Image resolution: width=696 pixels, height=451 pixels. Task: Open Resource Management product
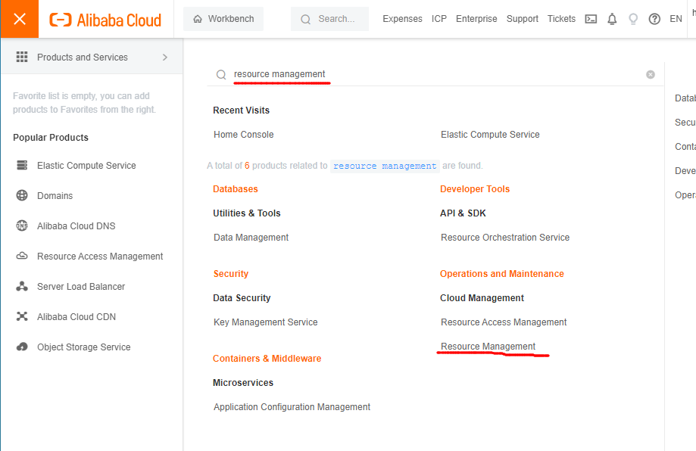pos(488,347)
